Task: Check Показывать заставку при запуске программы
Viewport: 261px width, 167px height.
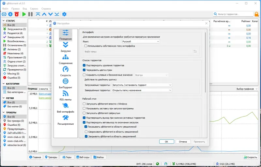Action: tap(84, 108)
